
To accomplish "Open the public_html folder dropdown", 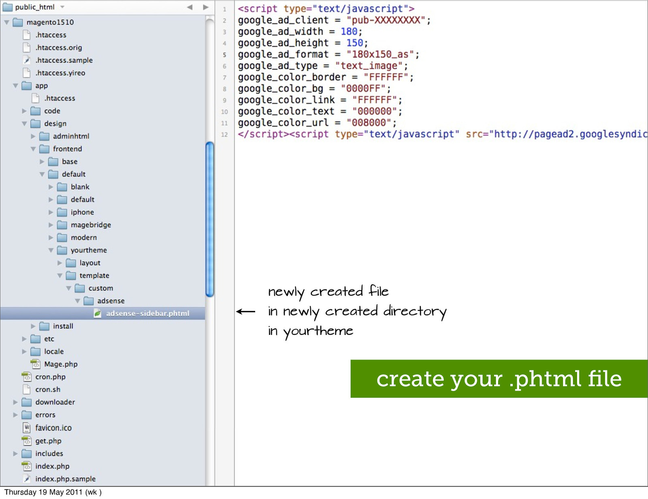I will click(x=62, y=7).
